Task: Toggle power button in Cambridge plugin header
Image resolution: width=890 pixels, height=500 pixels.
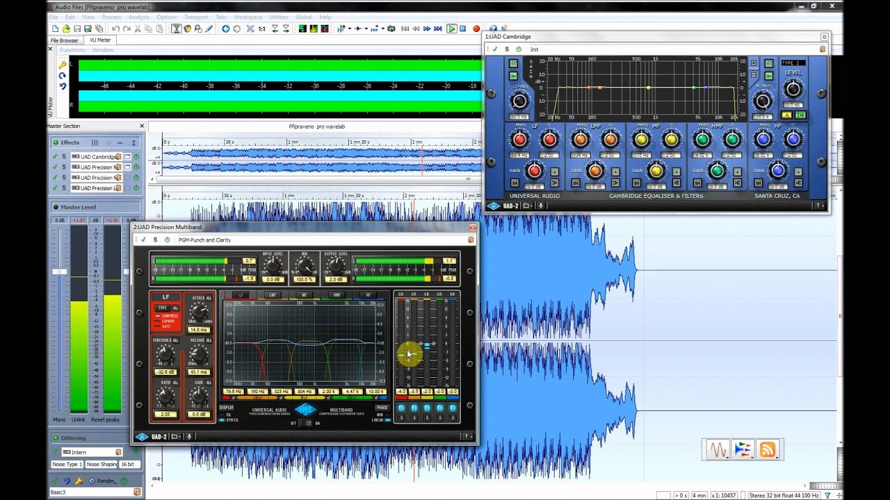Action: coord(519,49)
